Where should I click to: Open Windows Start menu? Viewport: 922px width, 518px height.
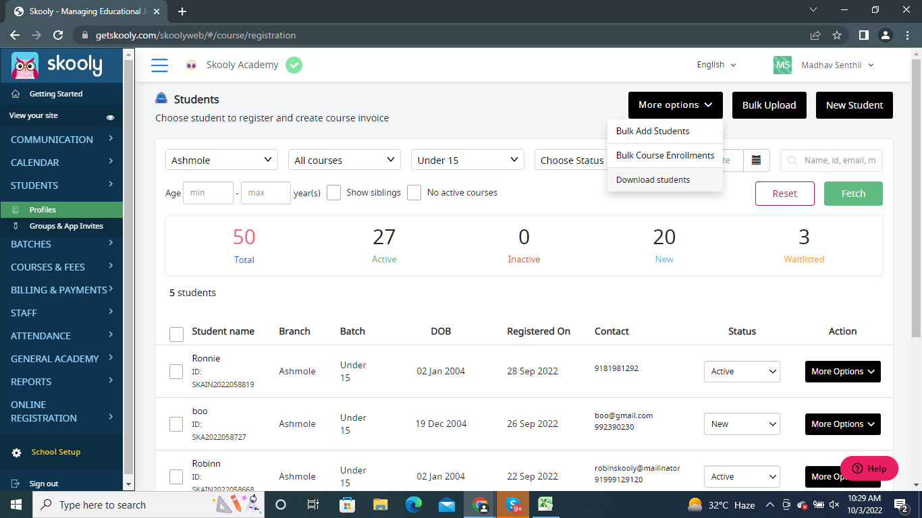[x=16, y=505]
